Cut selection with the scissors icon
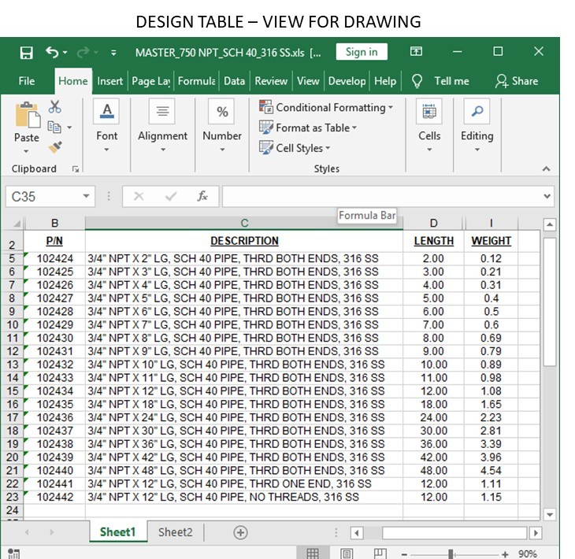The height and width of the screenshot is (559, 575). click(54, 106)
